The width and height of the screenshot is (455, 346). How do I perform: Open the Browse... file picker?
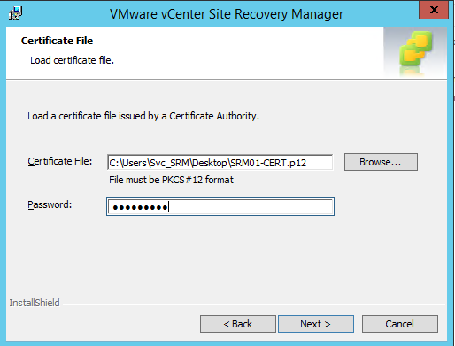pyautogui.click(x=381, y=162)
